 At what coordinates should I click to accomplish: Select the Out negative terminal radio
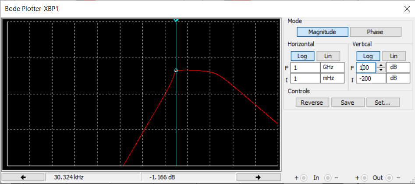(x=389, y=177)
